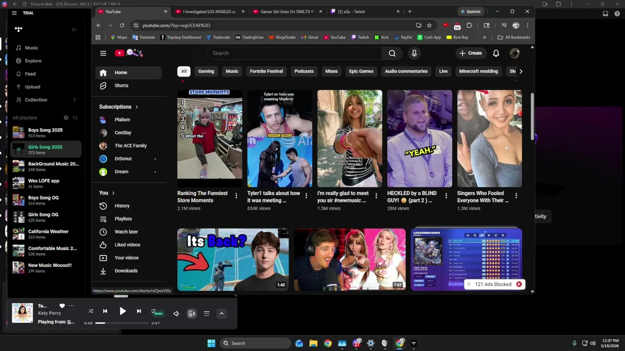
Task: Click the YouTube logo
Action: [x=128, y=53]
